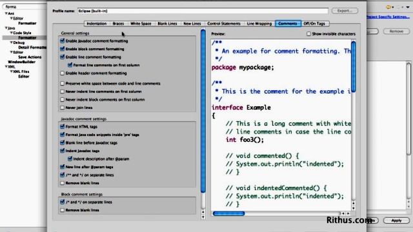Toggle Indent description after @param
This screenshot has height=232, width=413.
click(70, 159)
